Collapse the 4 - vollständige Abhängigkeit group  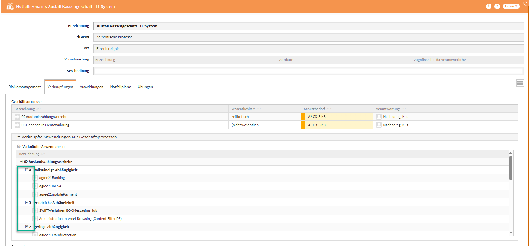27,170
